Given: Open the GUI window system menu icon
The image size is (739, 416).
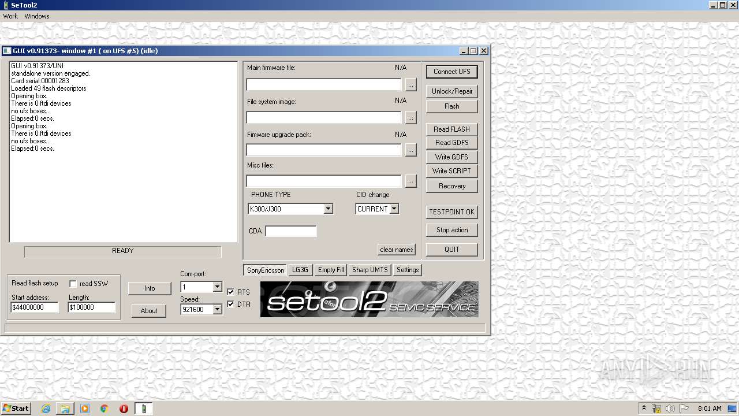Looking at the screenshot, I should tap(7, 51).
